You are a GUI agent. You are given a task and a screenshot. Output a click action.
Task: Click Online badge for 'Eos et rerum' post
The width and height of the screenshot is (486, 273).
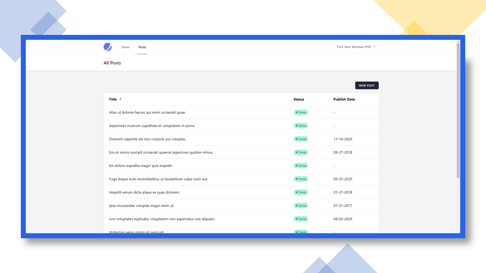point(301,152)
